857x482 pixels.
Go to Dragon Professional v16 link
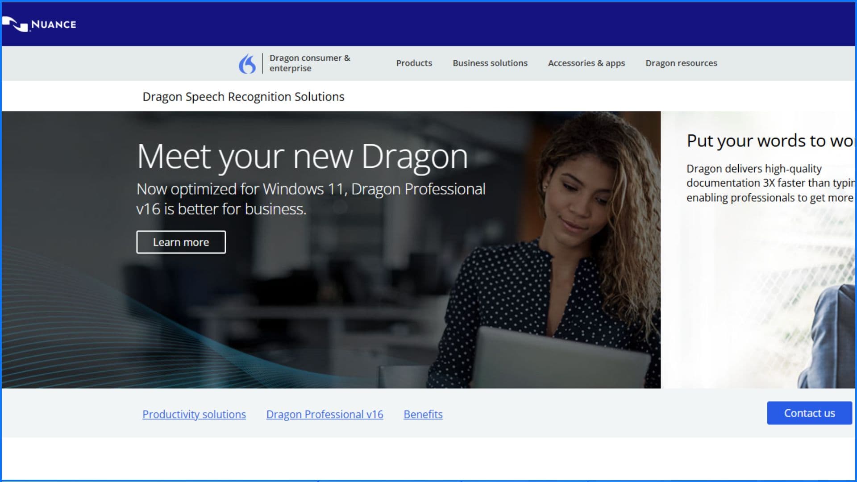324,414
